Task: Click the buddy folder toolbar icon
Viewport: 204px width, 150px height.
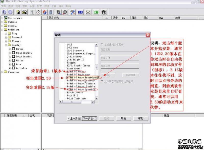Action: (x=24, y=12)
